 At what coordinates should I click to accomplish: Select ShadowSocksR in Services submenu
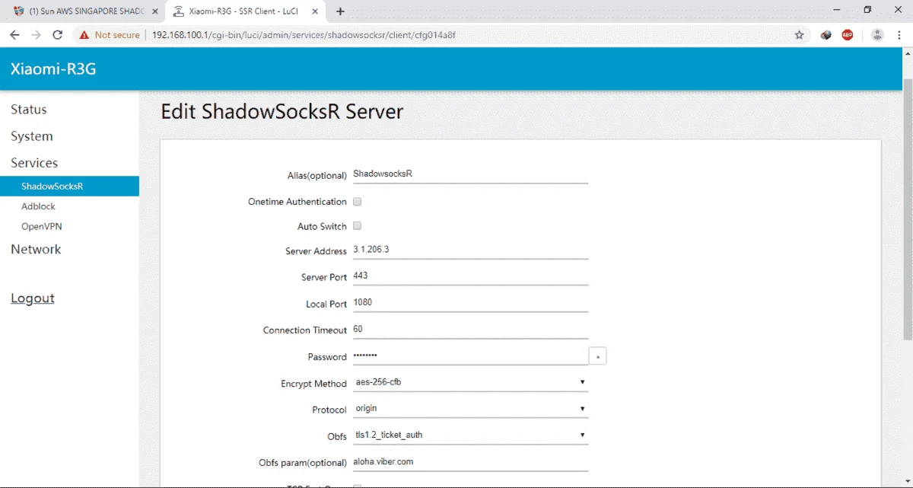pyautogui.click(x=69, y=187)
